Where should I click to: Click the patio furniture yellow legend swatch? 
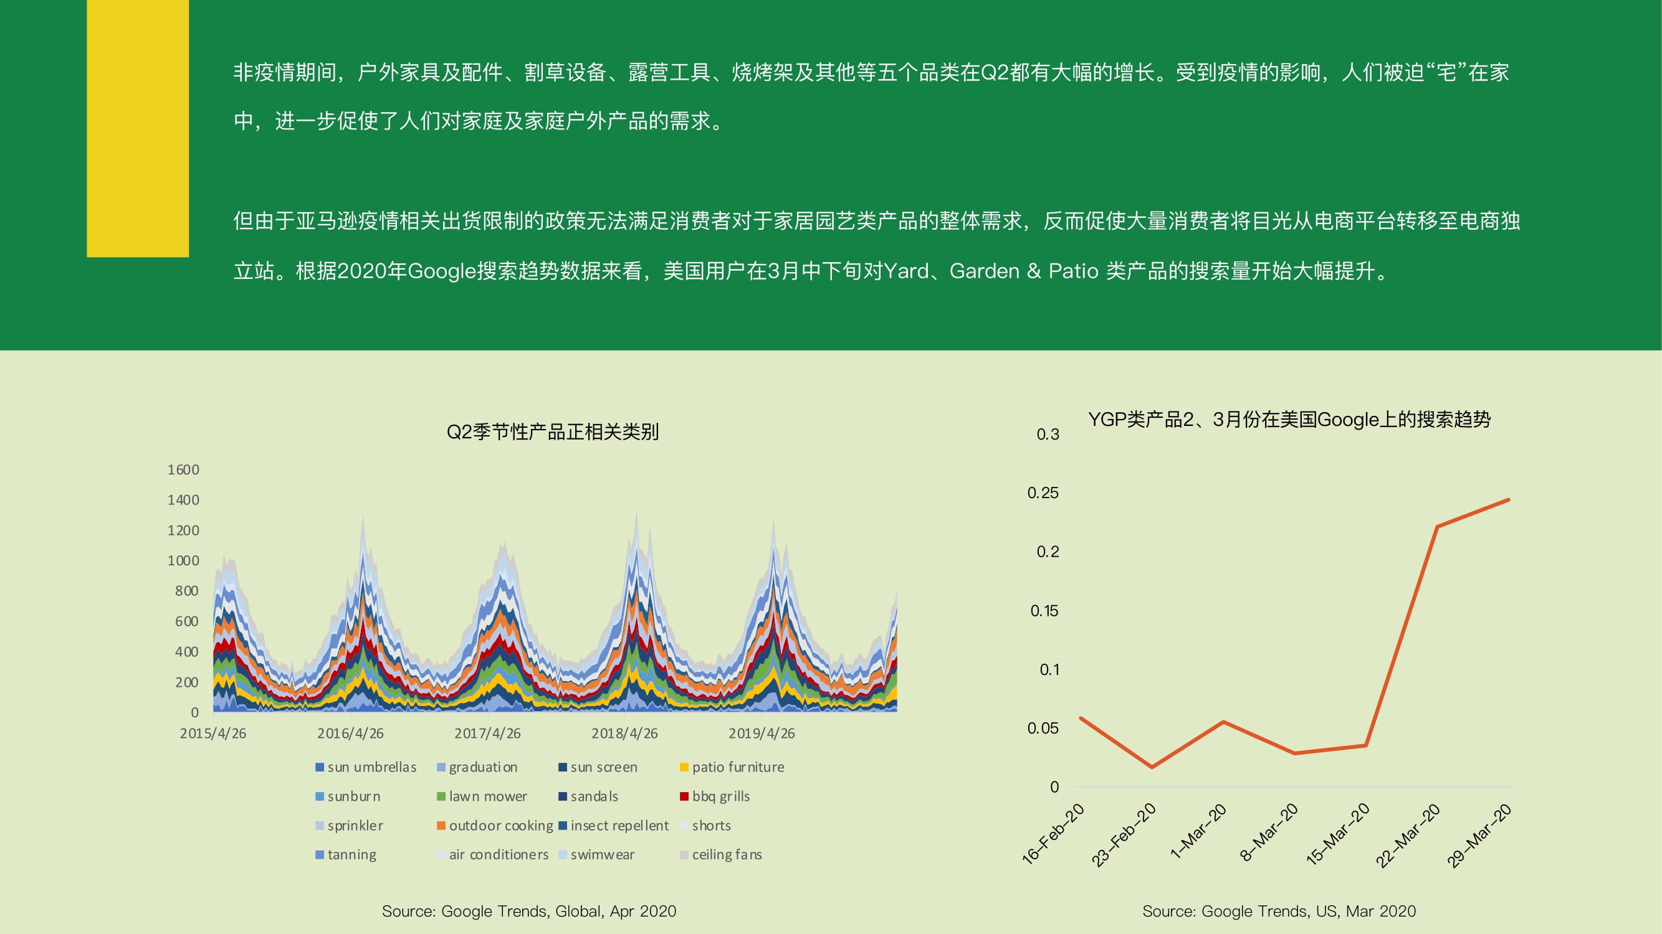684,767
